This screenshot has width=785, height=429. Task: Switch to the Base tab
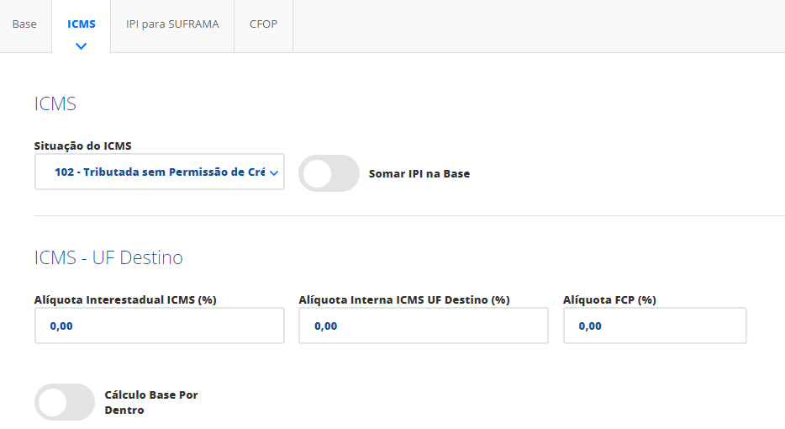click(24, 24)
